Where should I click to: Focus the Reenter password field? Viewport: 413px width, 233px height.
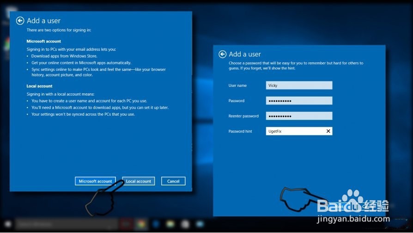tap(299, 116)
